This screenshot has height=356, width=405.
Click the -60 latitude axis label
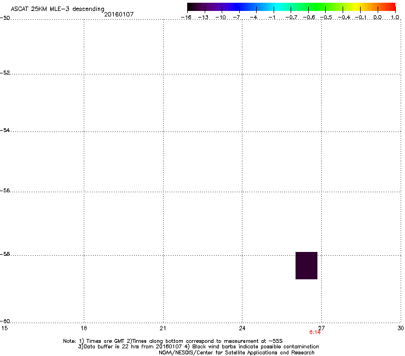pyautogui.click(x=5, y=321)
